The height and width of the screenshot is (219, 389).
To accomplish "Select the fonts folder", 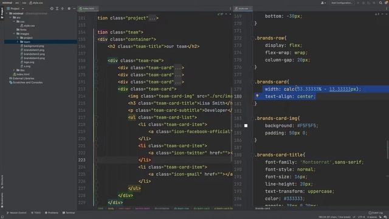I will coord(21,30).
